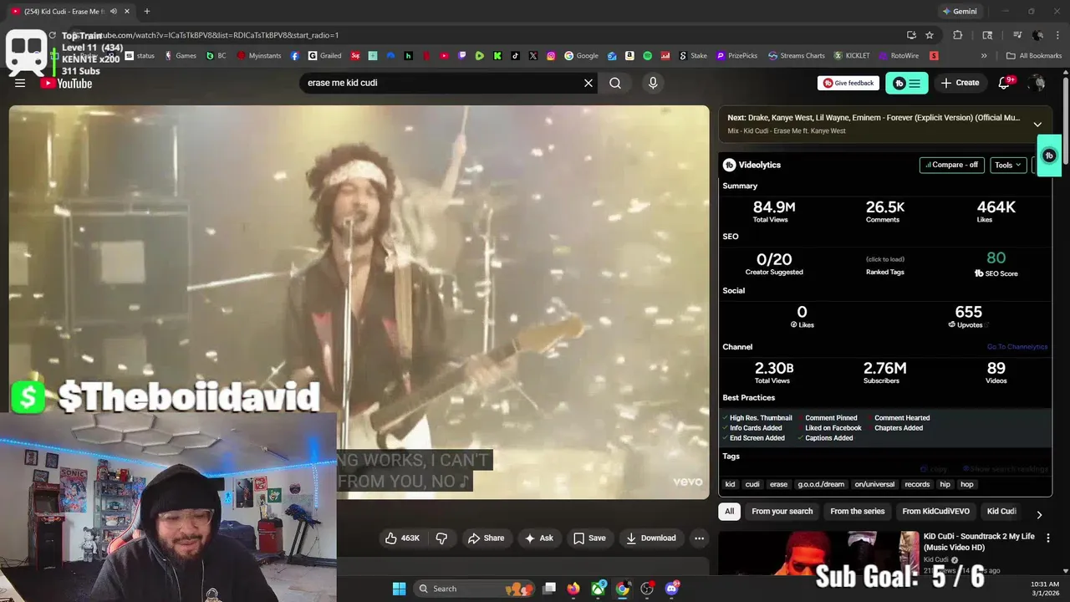1070x602 pixels.
Task: Click the Create button
Action: pos(960,83)
